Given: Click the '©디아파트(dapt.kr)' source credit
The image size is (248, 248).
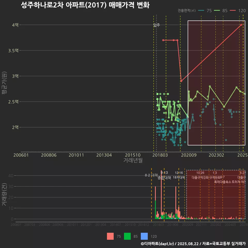Looking at the screenshot, I should click(x=157, y=244).
